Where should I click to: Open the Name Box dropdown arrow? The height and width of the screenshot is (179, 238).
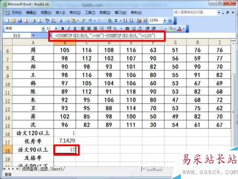point(33,35)
